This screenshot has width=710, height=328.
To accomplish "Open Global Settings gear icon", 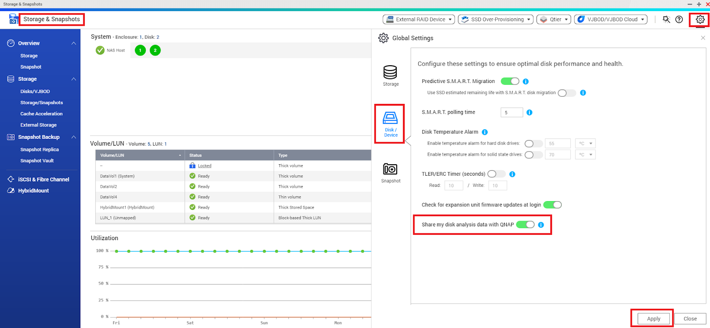I will click(700, 20).
